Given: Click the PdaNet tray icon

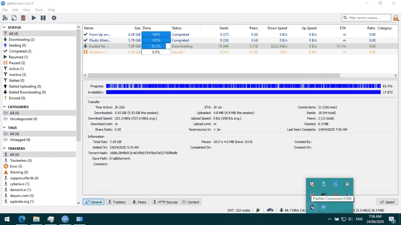Looking at the screenshot, I should click(312, 207).
